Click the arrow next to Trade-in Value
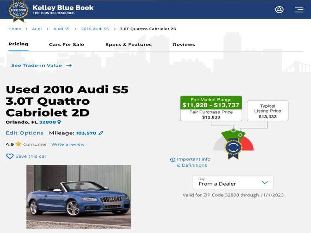The image size is (311, 233). [x=69, y=65]
